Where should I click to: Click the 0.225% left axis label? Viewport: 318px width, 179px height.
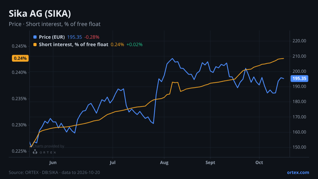(19, 151)
